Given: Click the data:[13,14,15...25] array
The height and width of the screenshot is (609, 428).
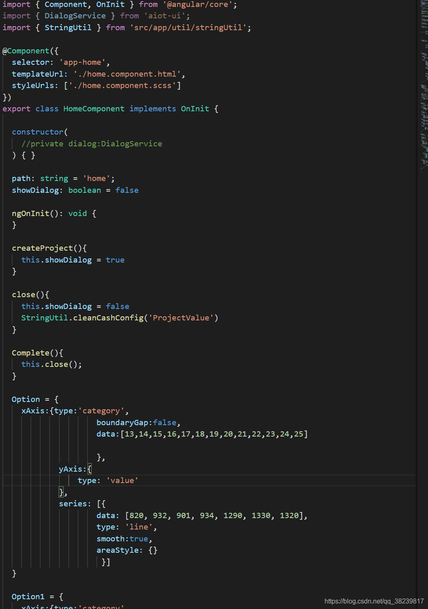Looking at the screenshot, I should point(202,434).
